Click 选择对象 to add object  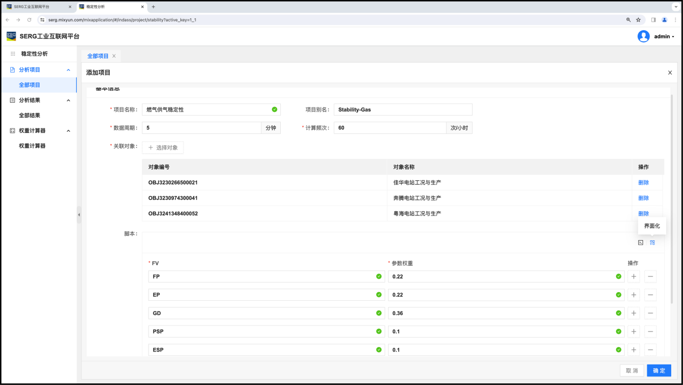pos(163,147)
